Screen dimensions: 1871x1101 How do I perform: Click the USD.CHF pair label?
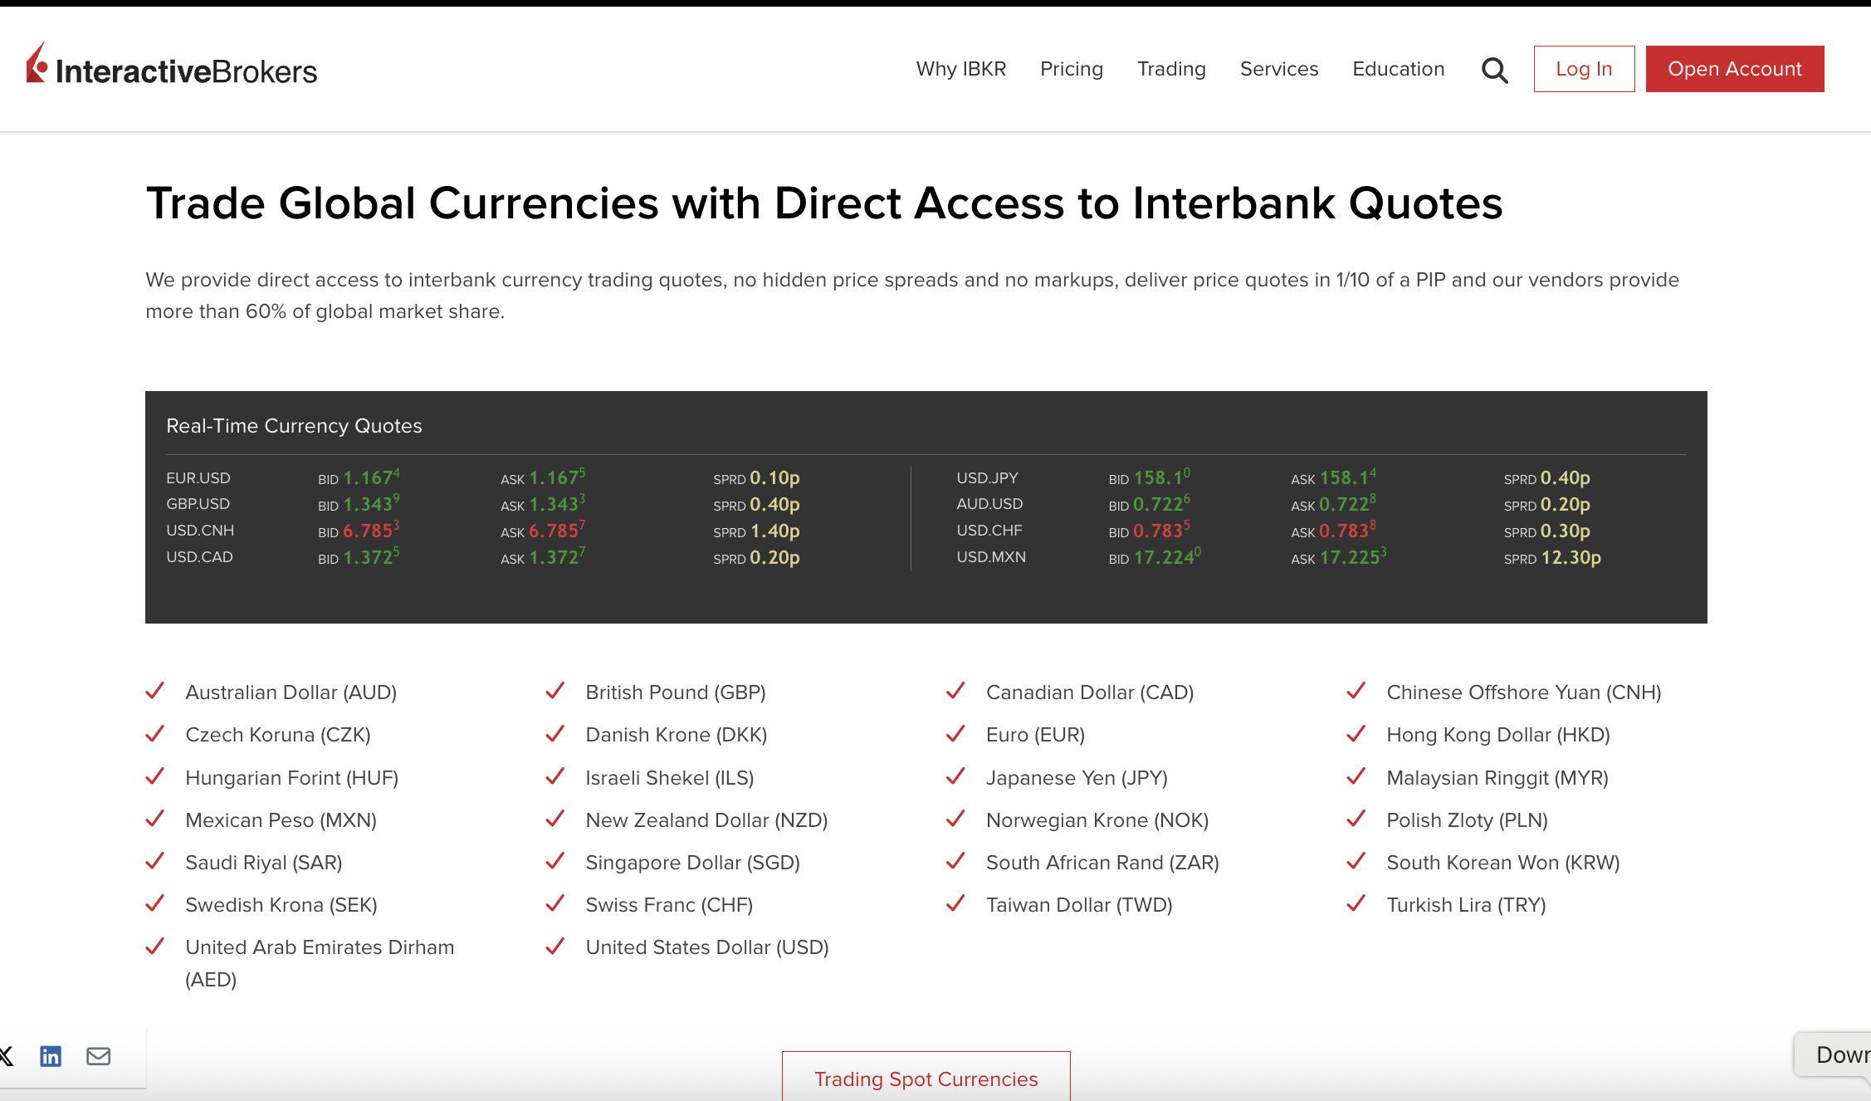[989, 531]
